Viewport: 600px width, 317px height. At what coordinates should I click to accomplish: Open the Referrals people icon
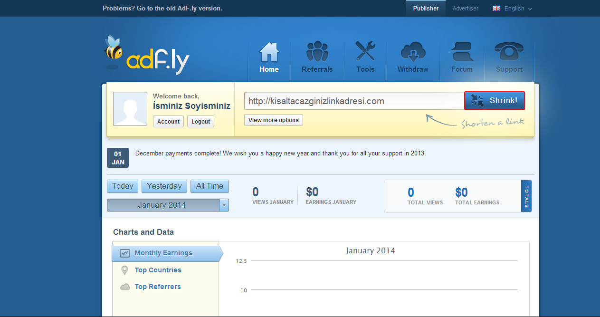point(317,51)
